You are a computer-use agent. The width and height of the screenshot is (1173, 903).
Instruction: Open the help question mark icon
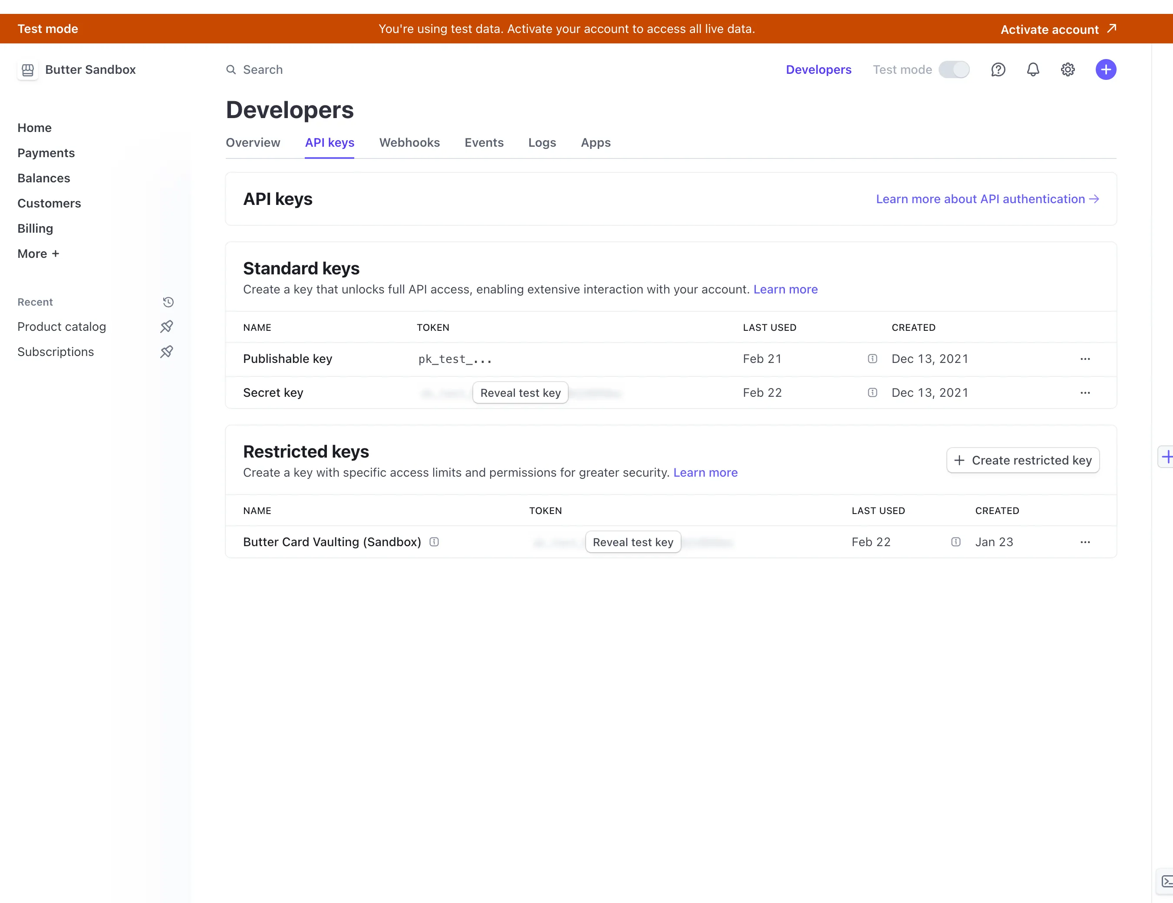point(998,70)
